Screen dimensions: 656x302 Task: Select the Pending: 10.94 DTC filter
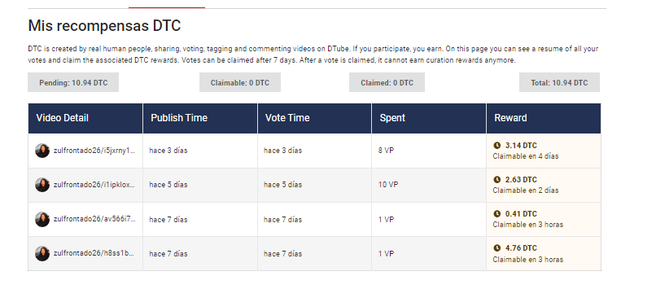click(x=73, y=82)
